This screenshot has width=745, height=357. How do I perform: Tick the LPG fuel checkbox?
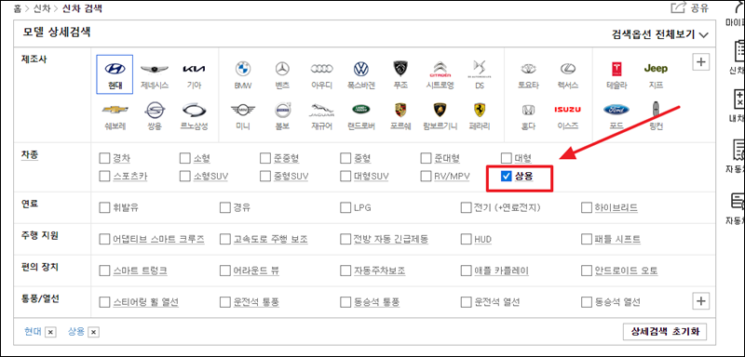(x=345, y=207)
